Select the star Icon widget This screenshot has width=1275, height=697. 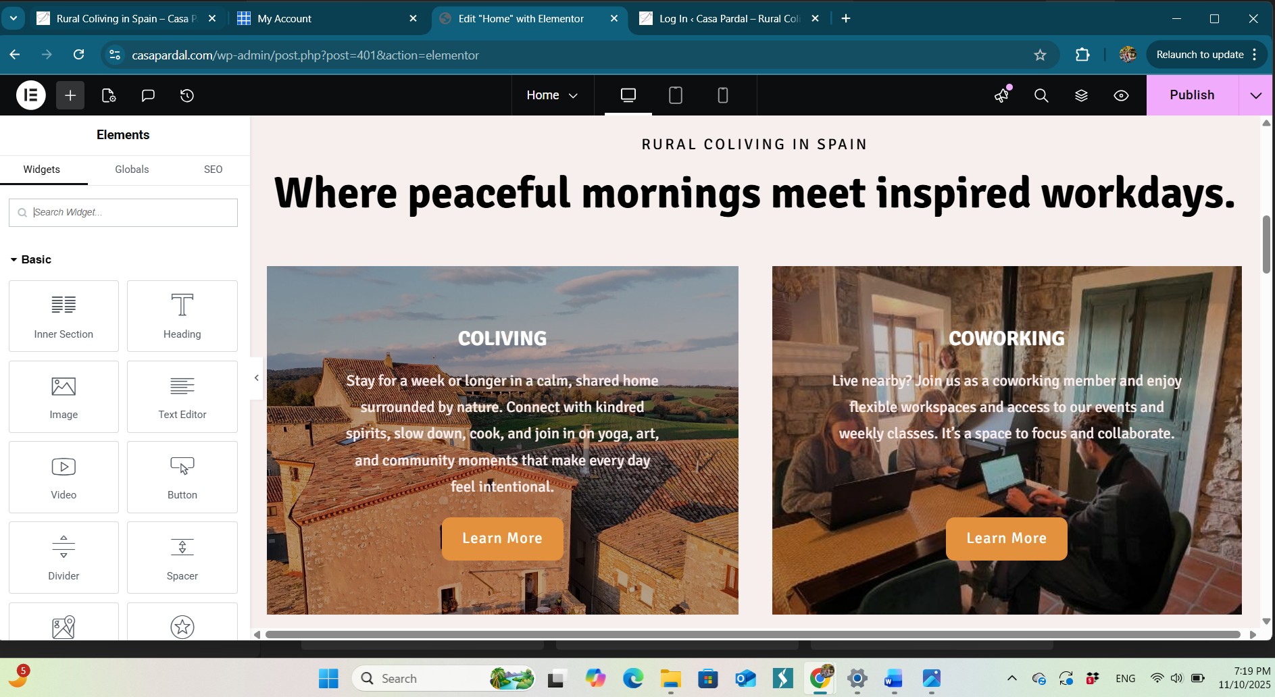click(x=182, y=627)
